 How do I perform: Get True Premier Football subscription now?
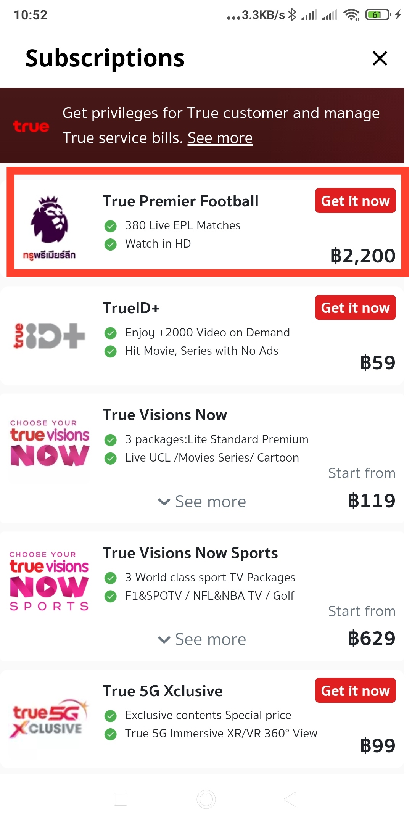(x=355, y=201)
